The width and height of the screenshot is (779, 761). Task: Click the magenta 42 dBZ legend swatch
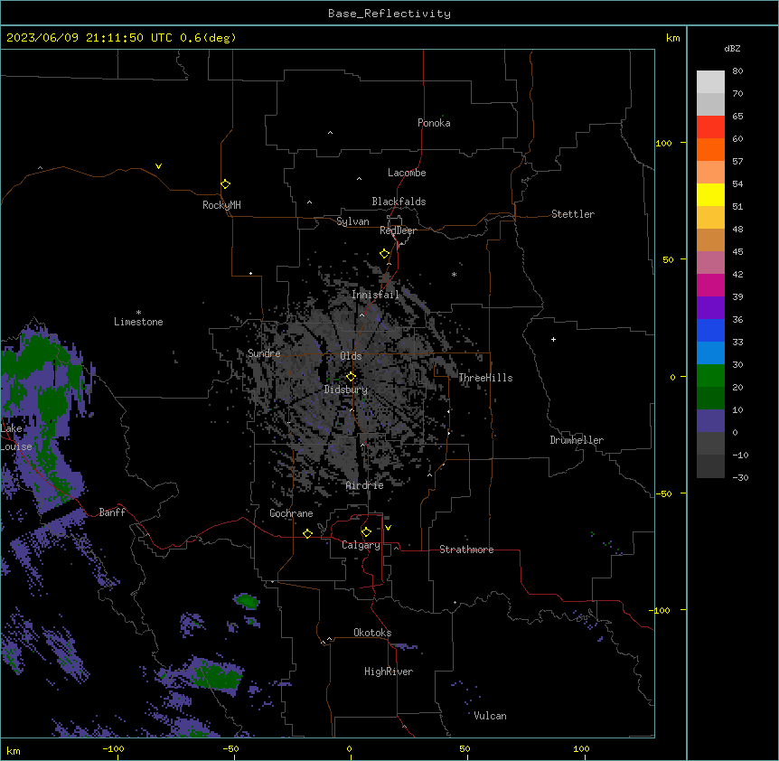click(x=710, y=285)
